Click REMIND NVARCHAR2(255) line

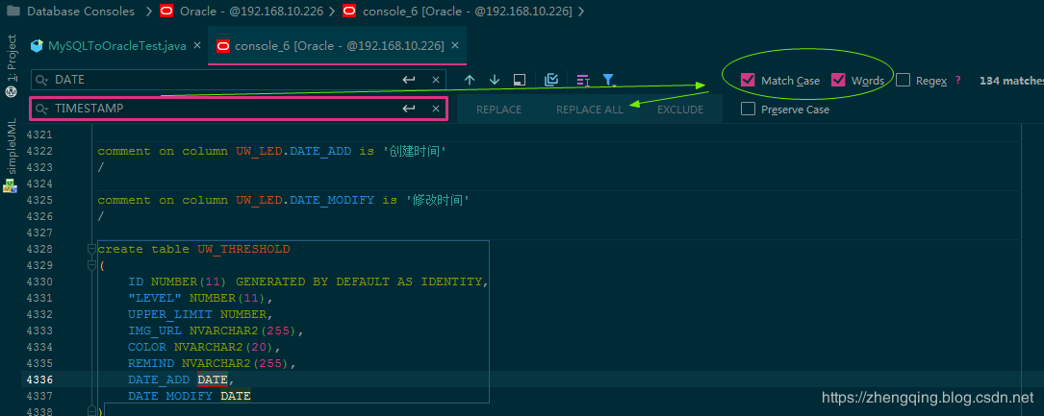[213, 363]
